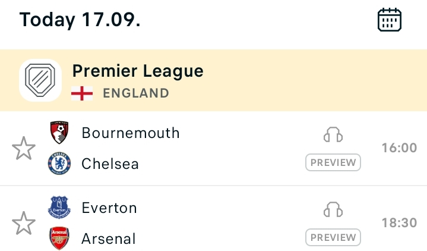Open the Bournemouth vs Chelsea preview

tap(333, 162)
